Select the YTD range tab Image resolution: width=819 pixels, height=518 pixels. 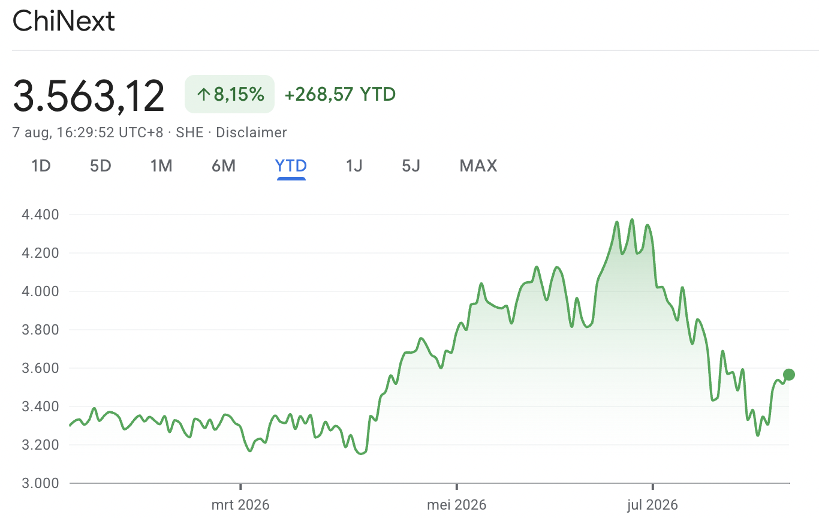point(291,165)
